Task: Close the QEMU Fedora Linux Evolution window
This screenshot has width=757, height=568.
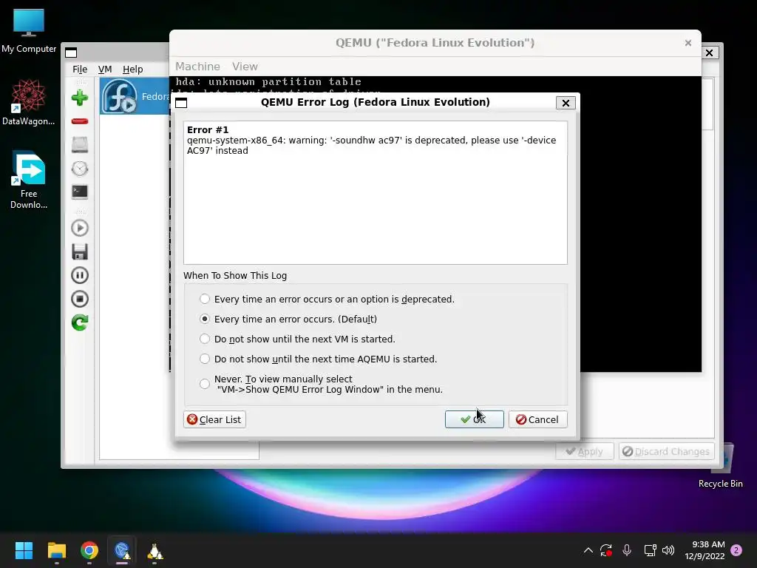Action: 688,43
